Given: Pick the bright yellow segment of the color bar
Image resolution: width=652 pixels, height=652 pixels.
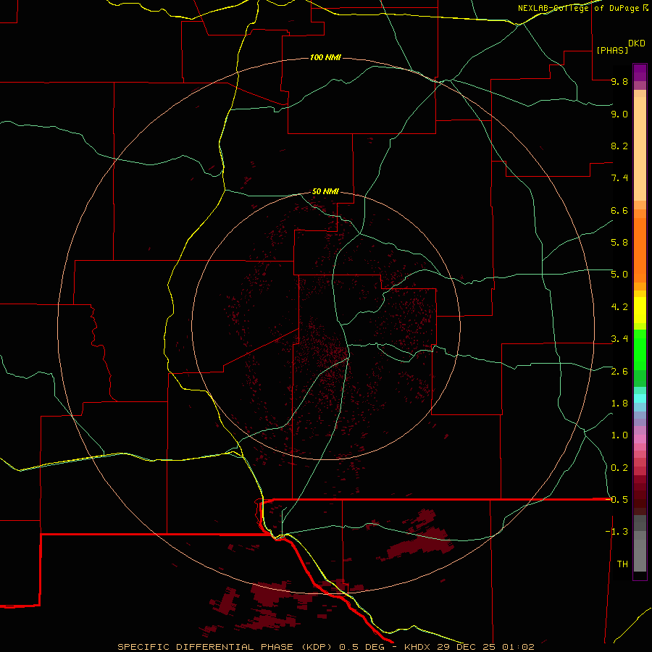Looking at the screenshot, I should (x=640, y=310).
